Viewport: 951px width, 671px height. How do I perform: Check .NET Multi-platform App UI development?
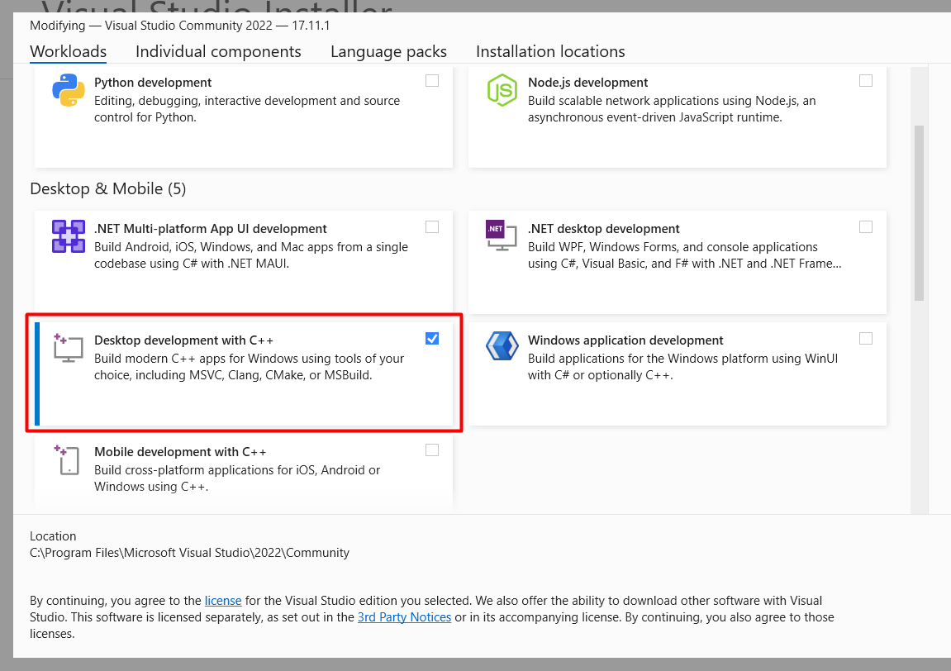click(x=432, y=227)
